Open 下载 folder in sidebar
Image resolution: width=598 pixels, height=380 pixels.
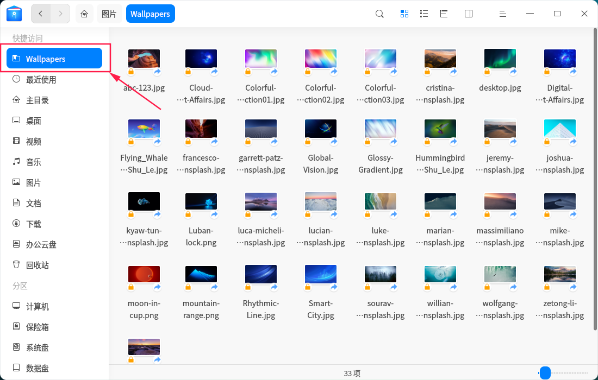(x=54, y=224)
